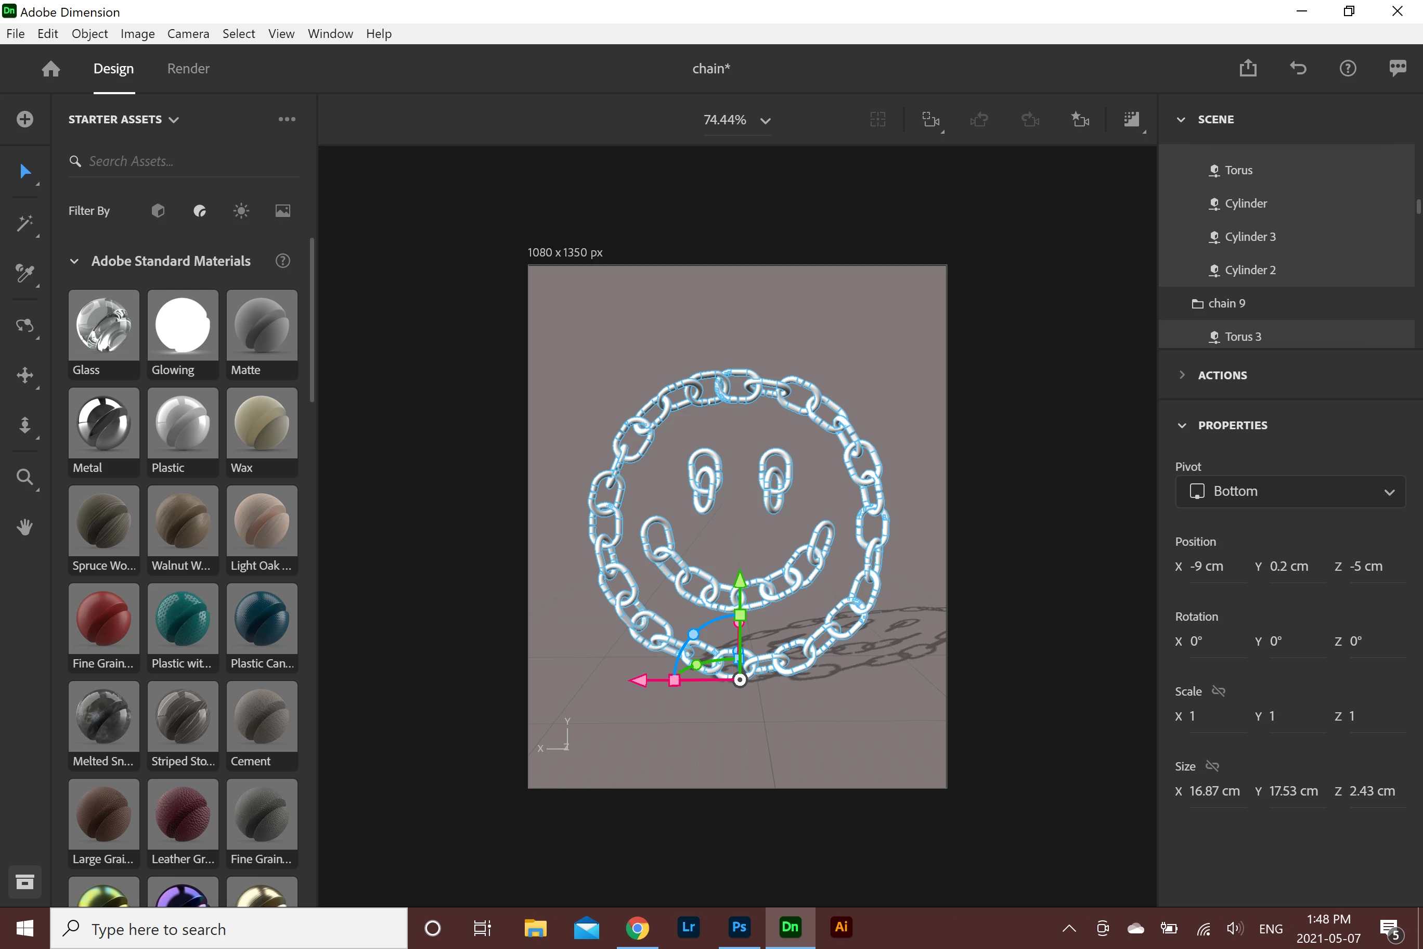Toggle the Size constrain proportions link
1423x949 pixels.
[x=1212, y=766]
